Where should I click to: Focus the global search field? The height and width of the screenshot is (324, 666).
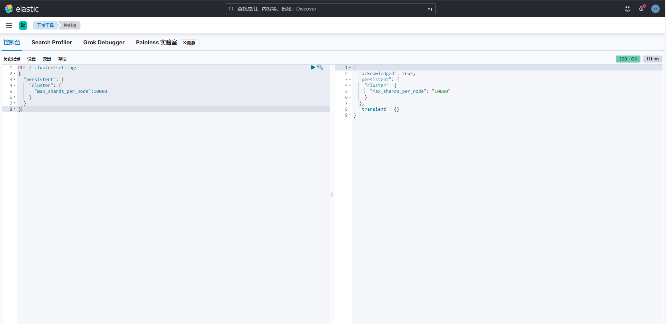[331, 9]
